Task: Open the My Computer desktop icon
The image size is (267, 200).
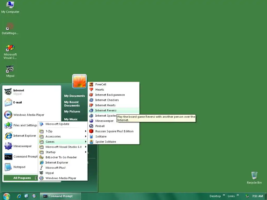Action: [x=10, y=7]
